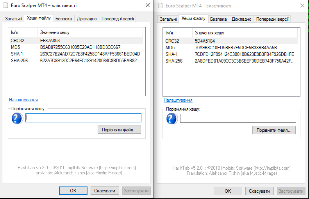Click Порівняти файл button in right dialog
309x199 pixels.
[x=274, y=130]
